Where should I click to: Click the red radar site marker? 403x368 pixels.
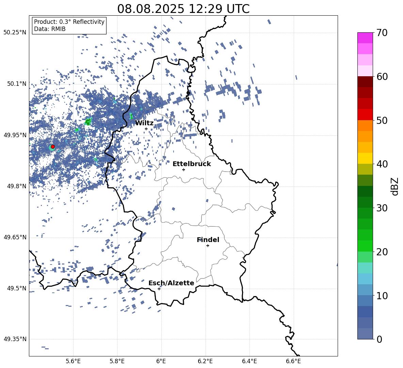53,147
